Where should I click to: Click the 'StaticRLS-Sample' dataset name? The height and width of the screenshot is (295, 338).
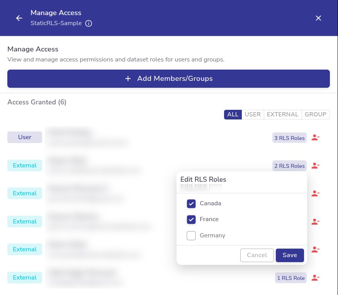point(56,23)
